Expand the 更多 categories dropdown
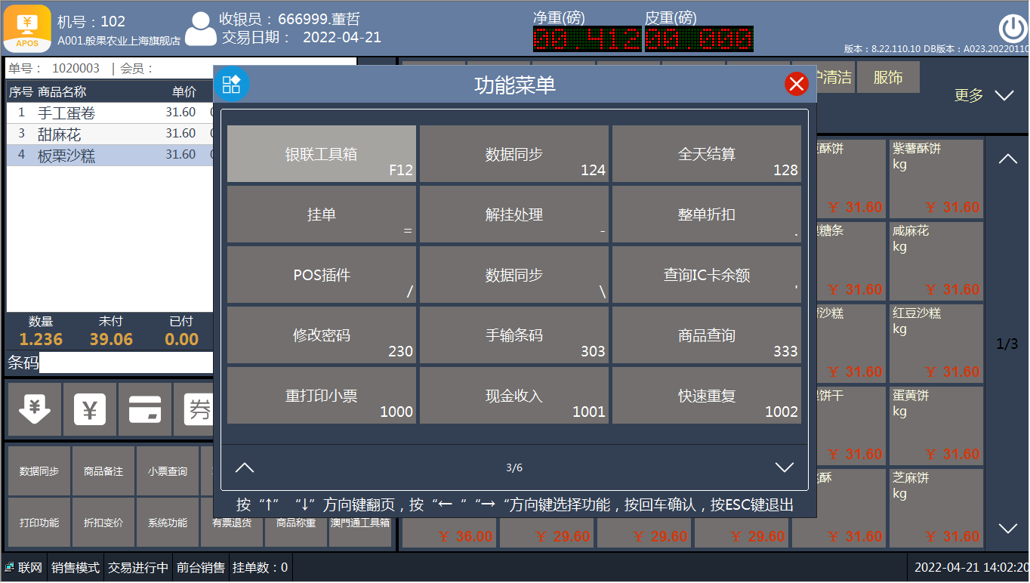 [x=983, y=96]
